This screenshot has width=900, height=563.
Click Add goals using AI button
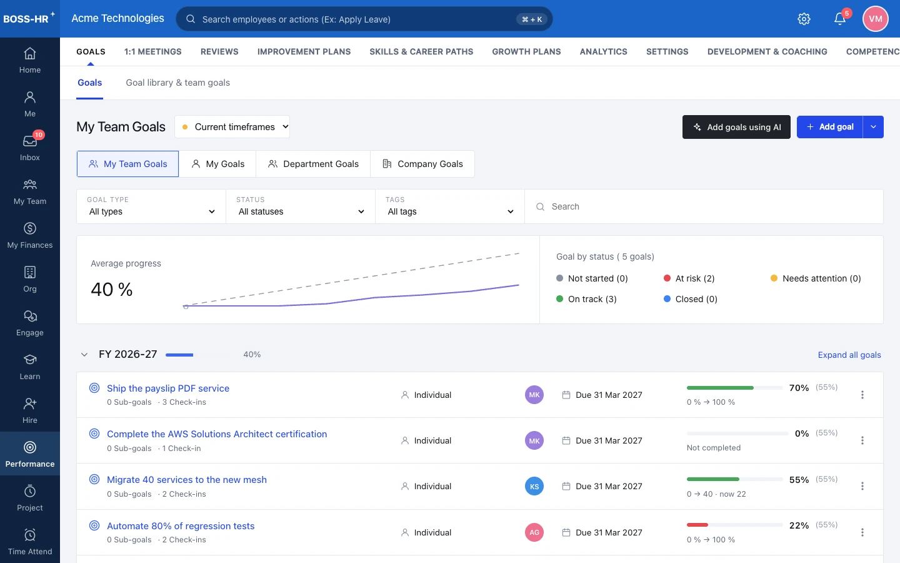coord(736,127)
